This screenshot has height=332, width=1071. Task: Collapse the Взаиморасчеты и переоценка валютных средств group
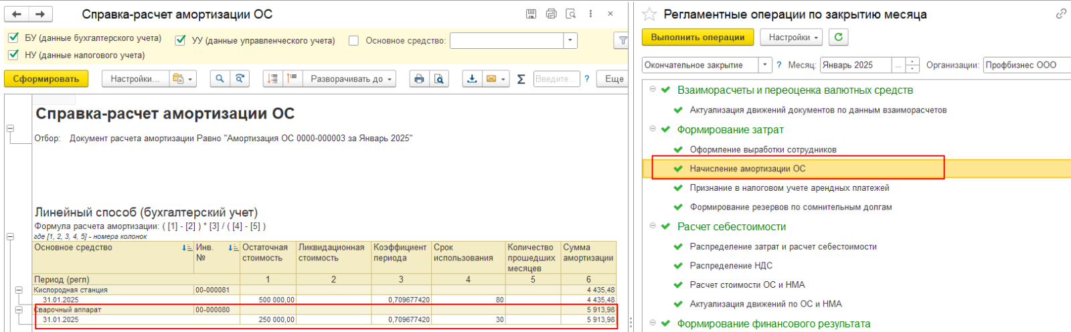652,90
